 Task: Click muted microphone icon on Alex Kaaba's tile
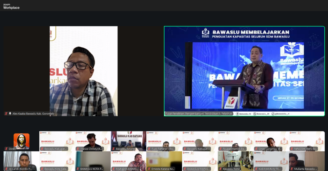point(6,114)
